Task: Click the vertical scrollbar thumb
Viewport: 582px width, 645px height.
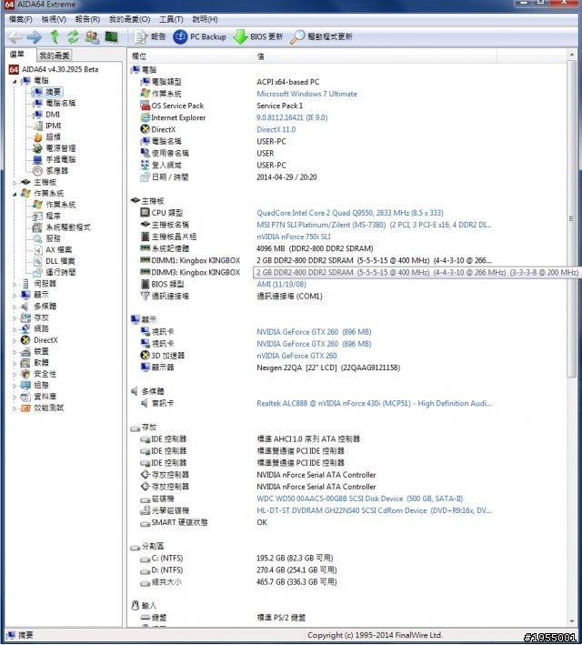Action: coord(571,218)
